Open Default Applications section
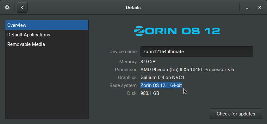The height and width of the screenshot is (124, 267). [47, 35]
